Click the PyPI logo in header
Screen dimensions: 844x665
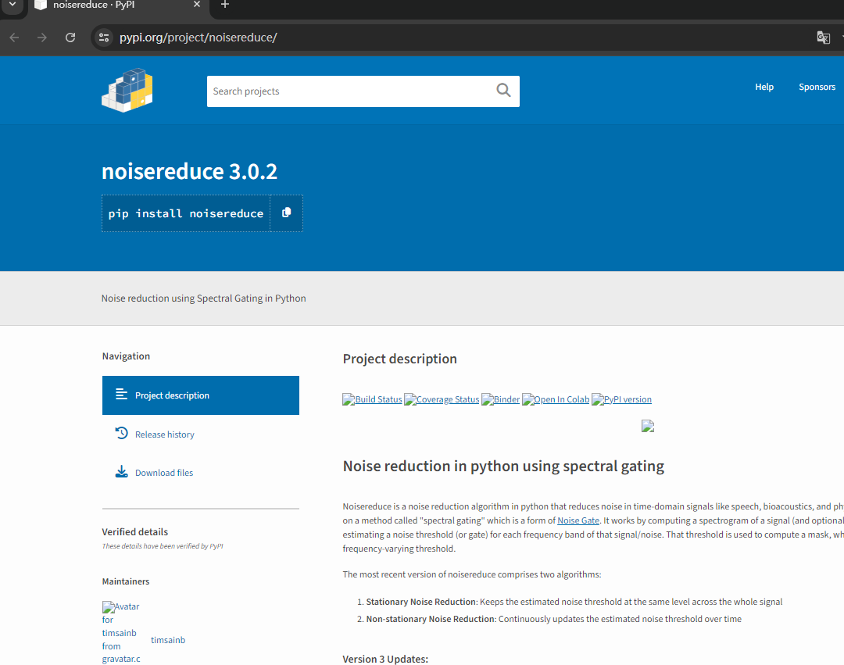127,91
